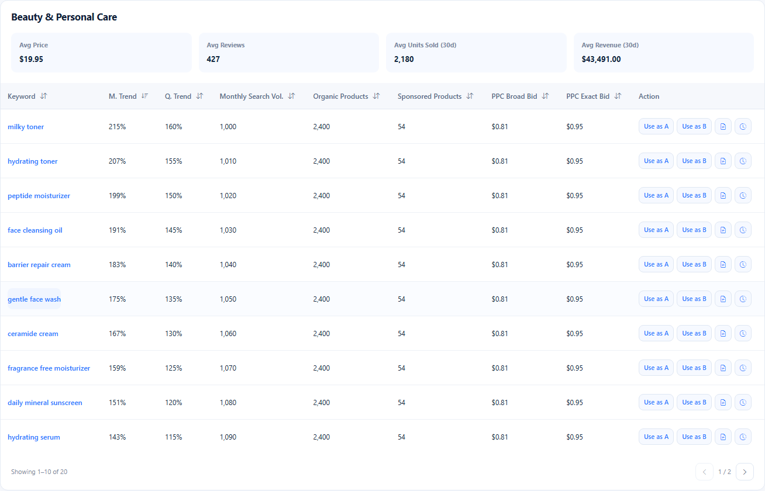Use peptide moisturizer as B

click(694, 195)
